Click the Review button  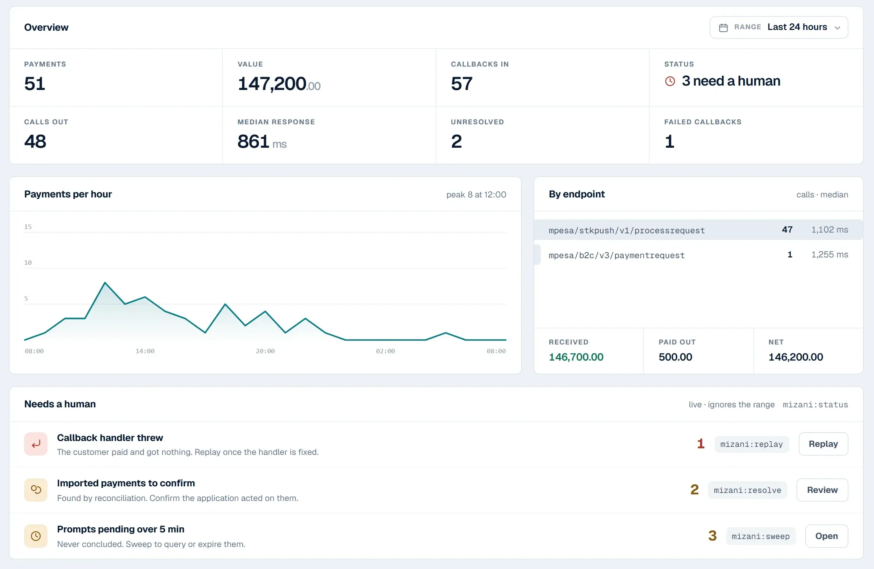coord(822,490)
